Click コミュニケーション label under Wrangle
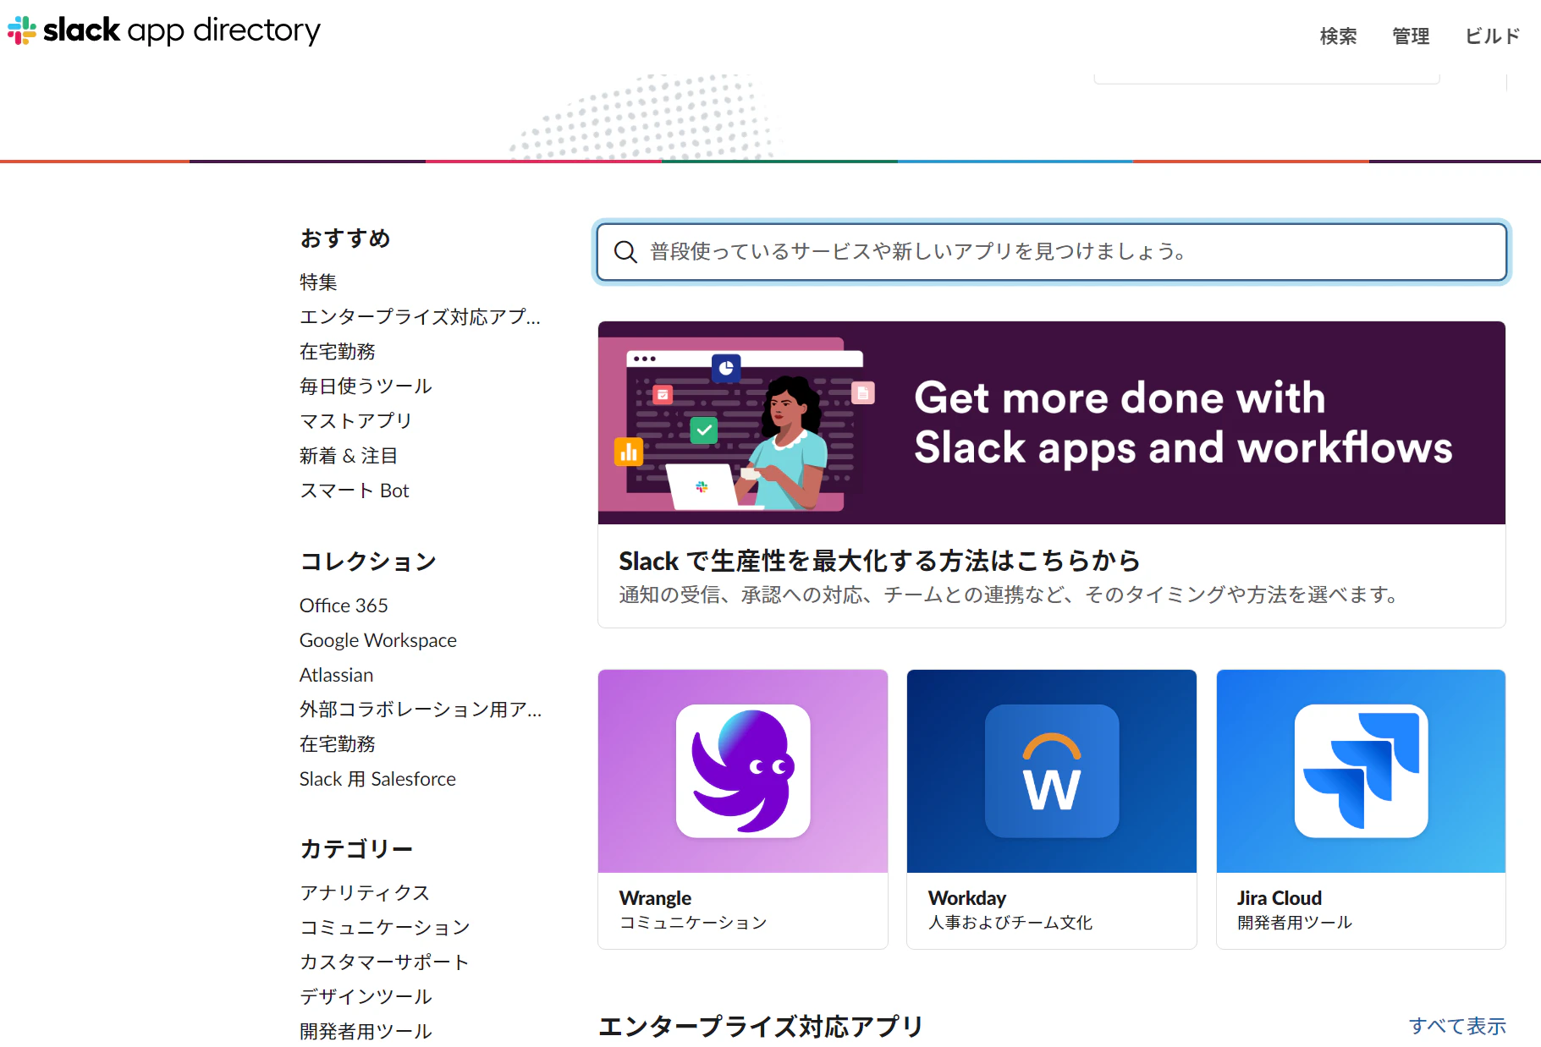1541x1047 pixels. 693,923
